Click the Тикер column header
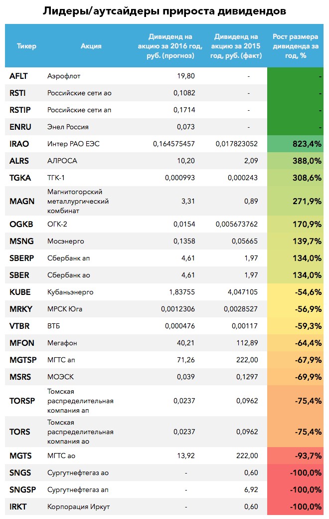The height and width of the screenshot is (519, 329). pos(26,46)
